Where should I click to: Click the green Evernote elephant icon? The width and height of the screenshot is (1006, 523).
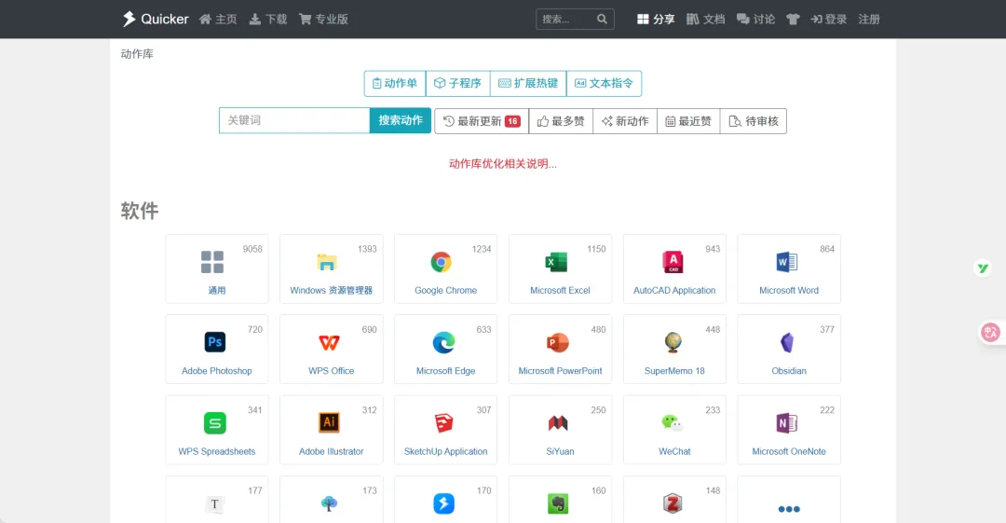(558, 503)
